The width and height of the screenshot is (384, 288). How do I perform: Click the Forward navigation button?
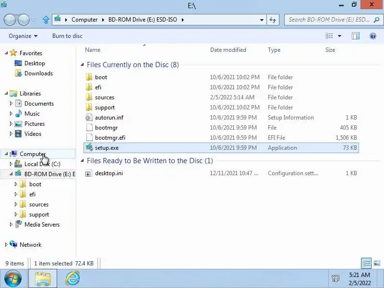24,20
